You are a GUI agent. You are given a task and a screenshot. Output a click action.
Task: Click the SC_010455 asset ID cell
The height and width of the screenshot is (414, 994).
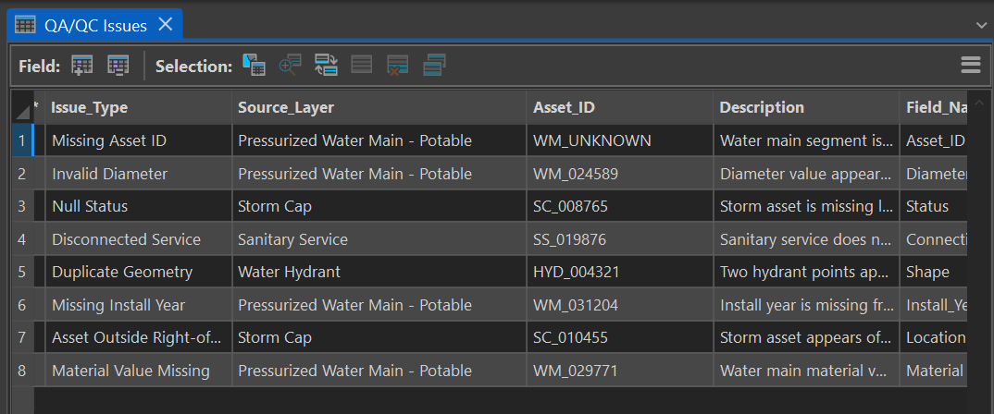coord(619,338)
